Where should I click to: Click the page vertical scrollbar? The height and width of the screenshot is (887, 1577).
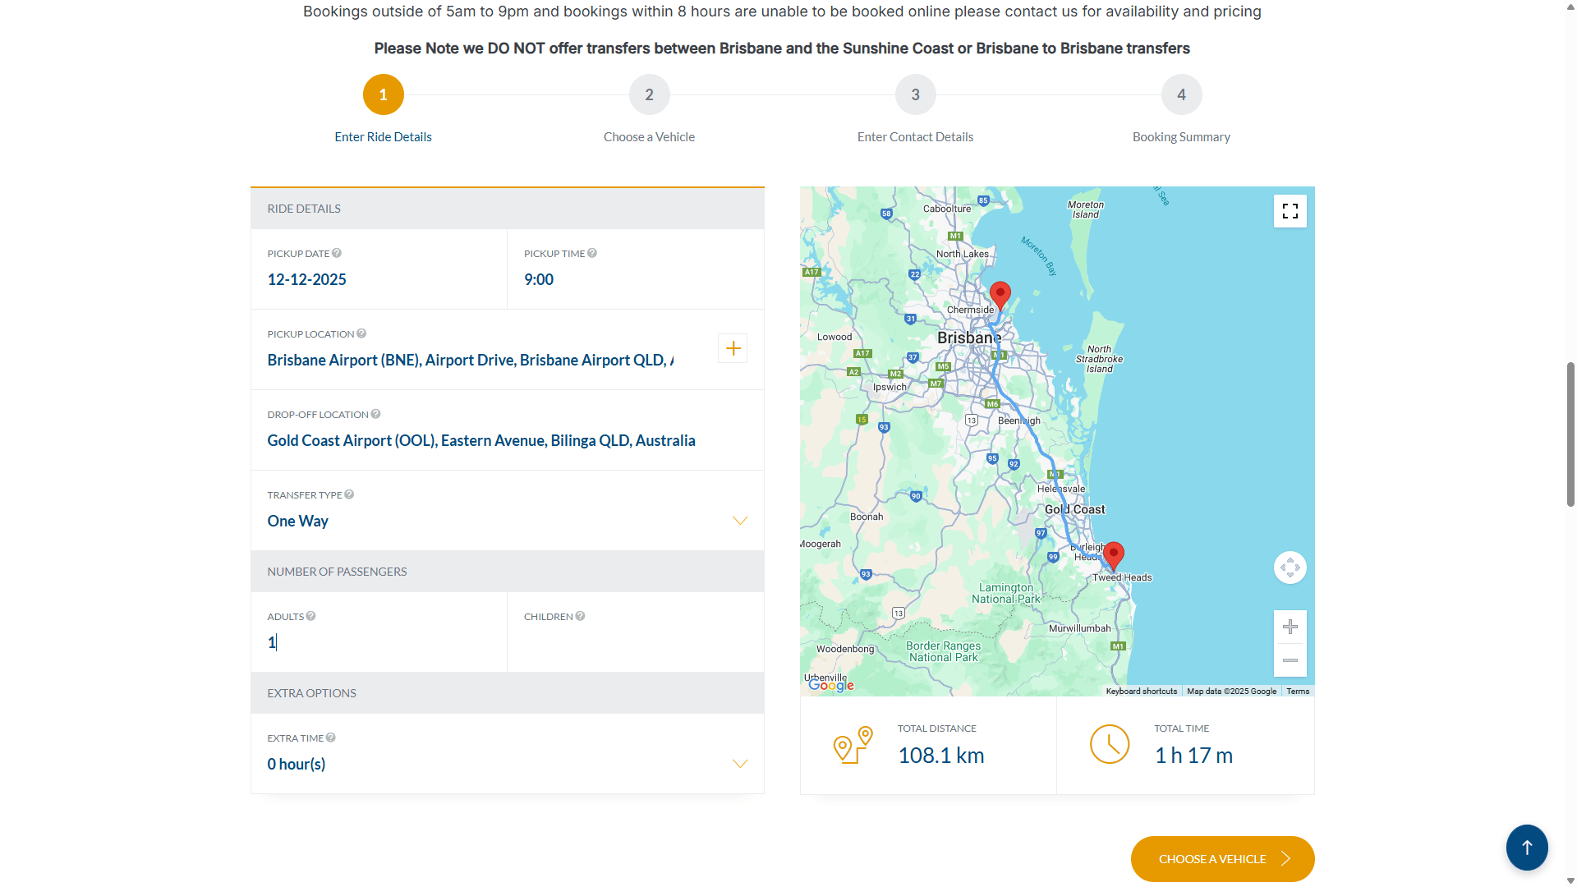[1570, 434]
